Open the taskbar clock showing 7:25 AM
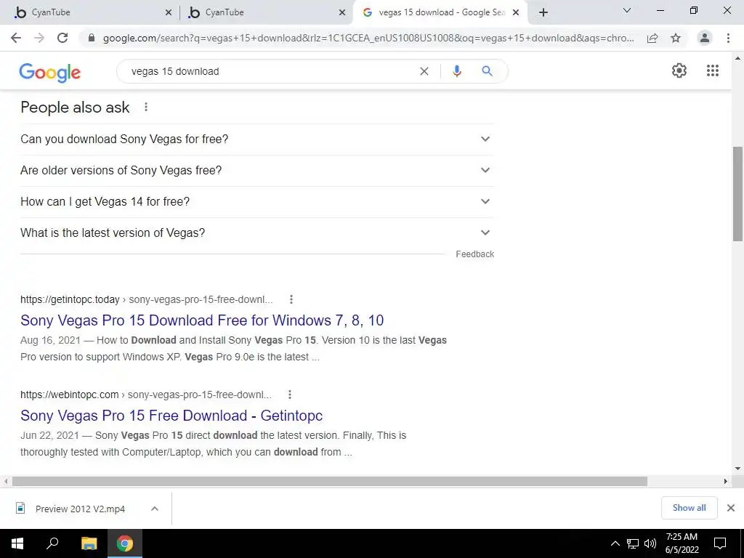Image resolution: width=744 pixels, height=558 pixels. coord(682,543)
